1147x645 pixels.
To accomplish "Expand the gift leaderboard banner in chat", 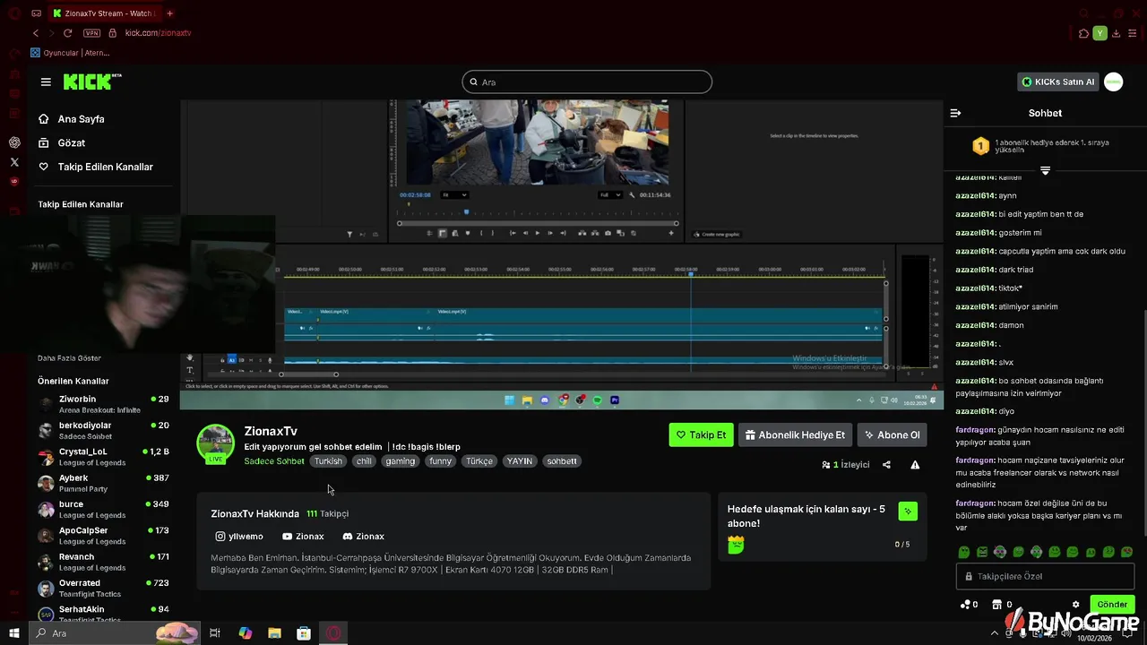I will pyautogui.click(x=1045, y=170).
